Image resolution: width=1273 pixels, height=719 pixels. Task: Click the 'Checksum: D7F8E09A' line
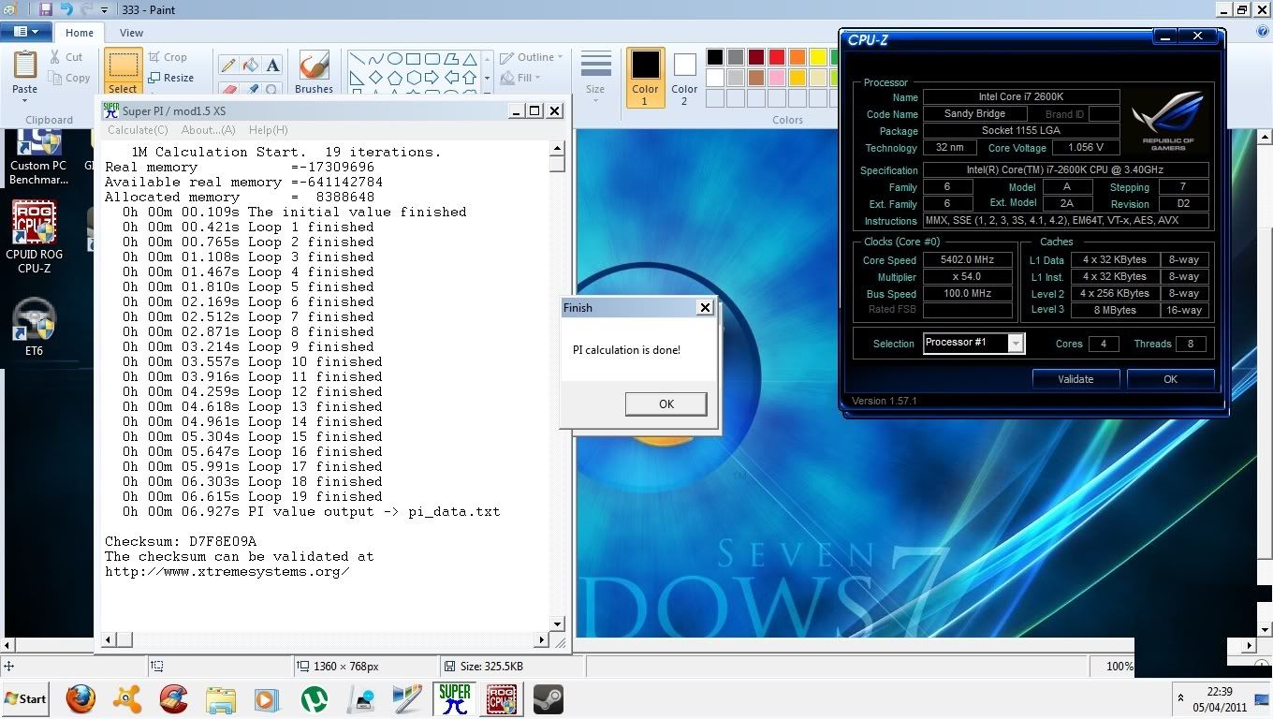click(181, 541)
